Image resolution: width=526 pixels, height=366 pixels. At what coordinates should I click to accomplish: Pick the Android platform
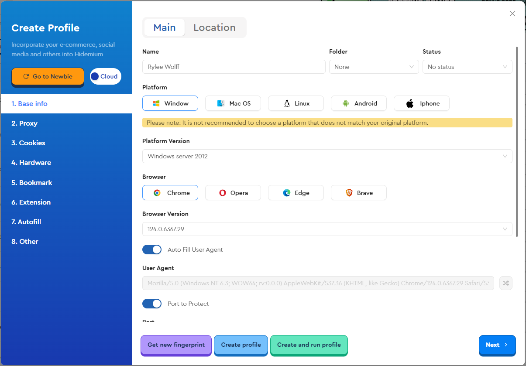tap(359, 103)
